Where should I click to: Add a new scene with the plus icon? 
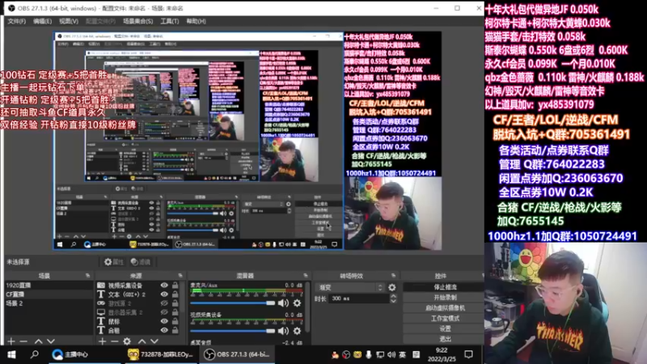[x=11, y=341]
